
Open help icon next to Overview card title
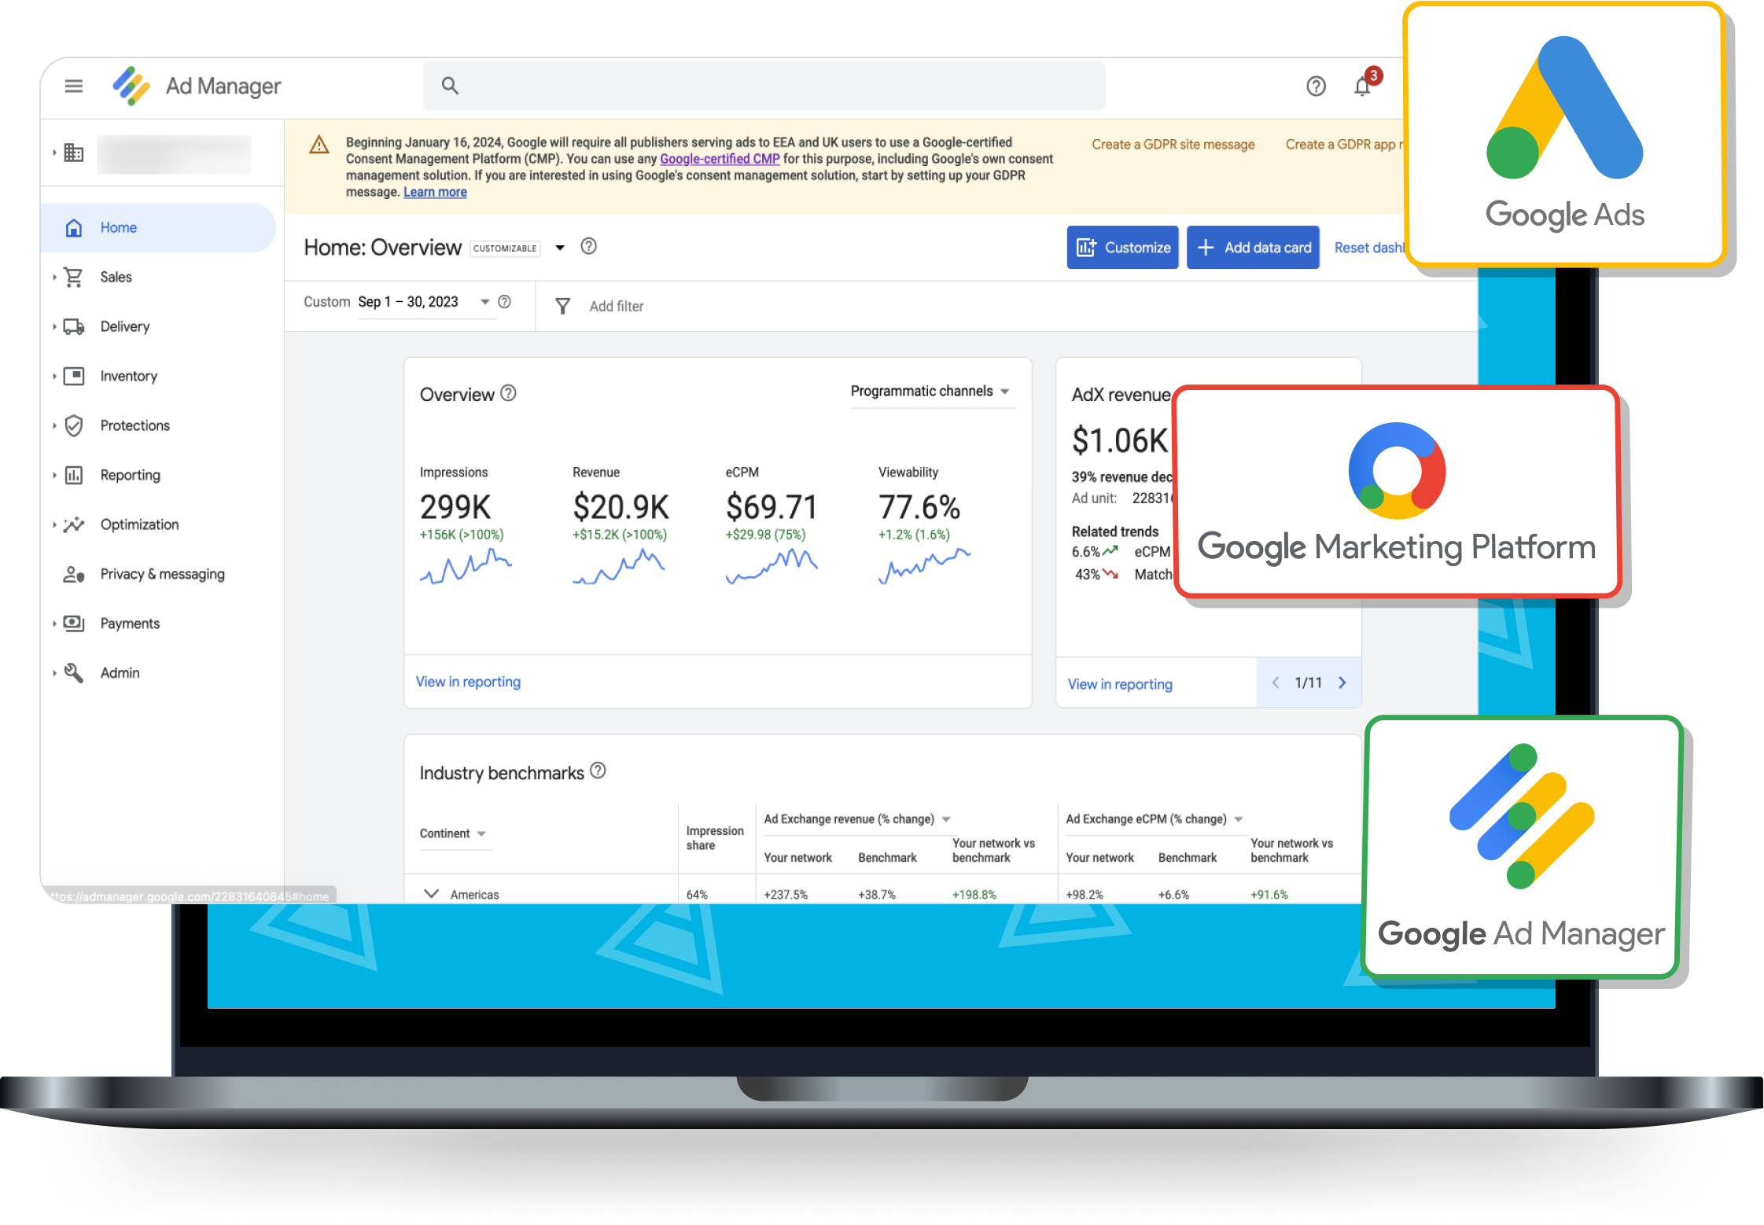tap(509, 393)
